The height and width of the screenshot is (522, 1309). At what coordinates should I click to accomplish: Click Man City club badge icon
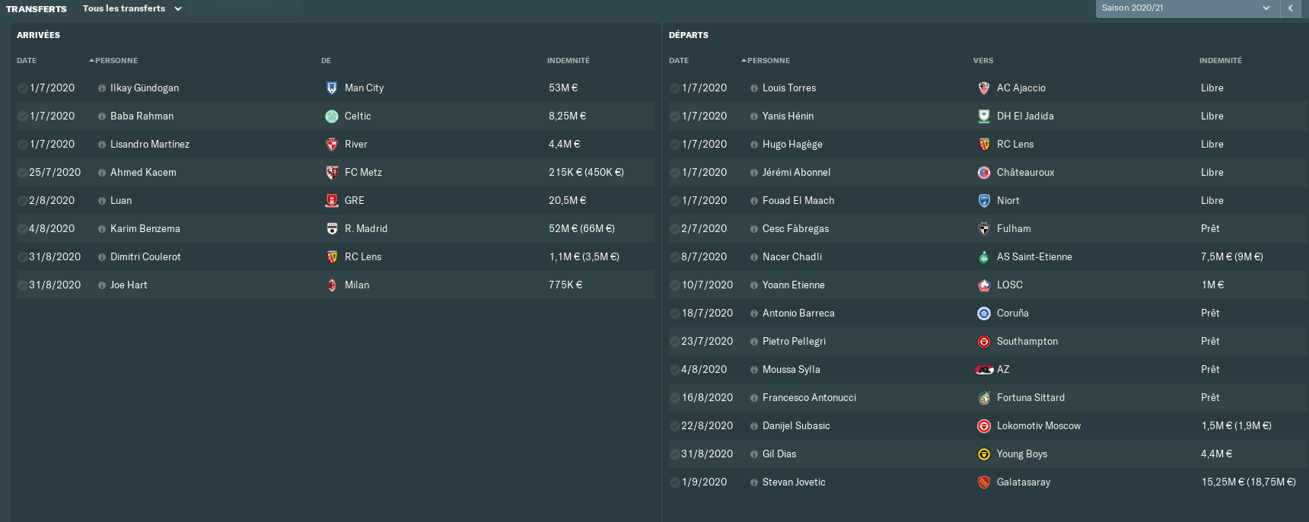pyautogui.click(x=332, y=88)
